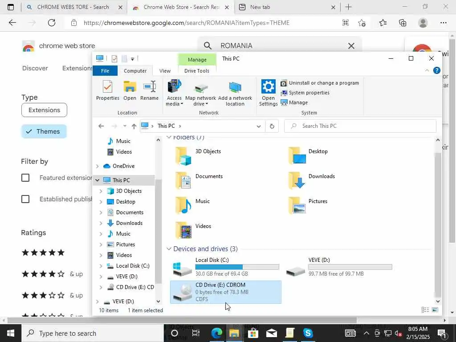Open the File tab in Explorer
This screenshot has height=342, width=456.
[105, 71]
